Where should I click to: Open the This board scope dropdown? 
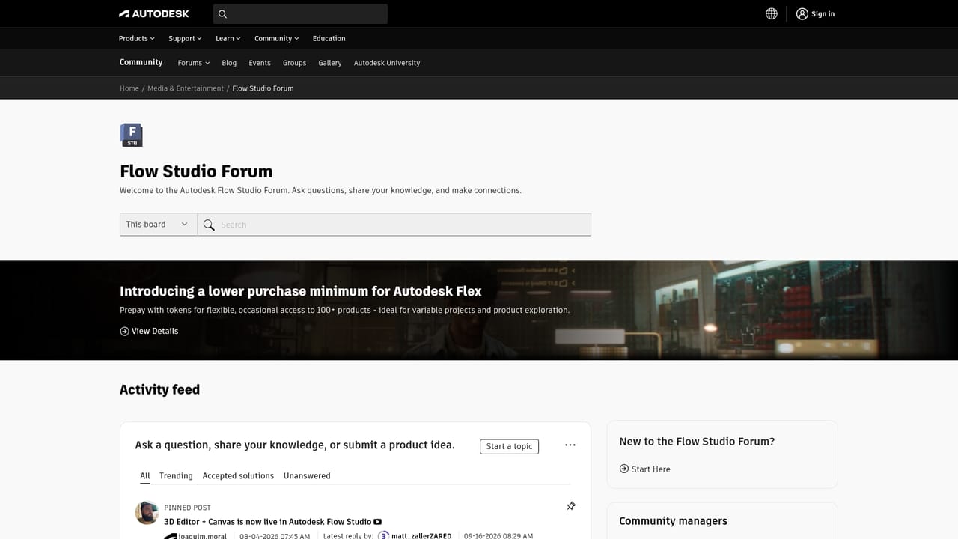[x=159, y=225]
